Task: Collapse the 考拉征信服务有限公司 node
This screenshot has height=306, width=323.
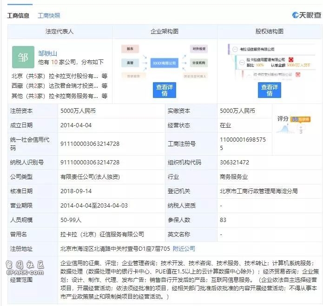Action: (x=235, y=49)
